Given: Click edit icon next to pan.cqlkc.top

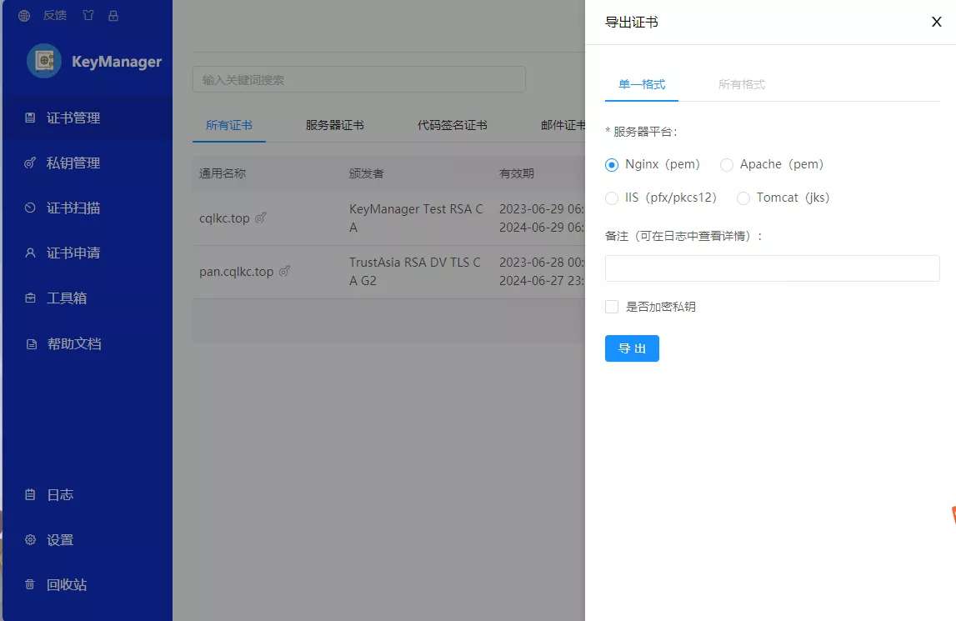Looking at the screenshot, I should point(285,272).
